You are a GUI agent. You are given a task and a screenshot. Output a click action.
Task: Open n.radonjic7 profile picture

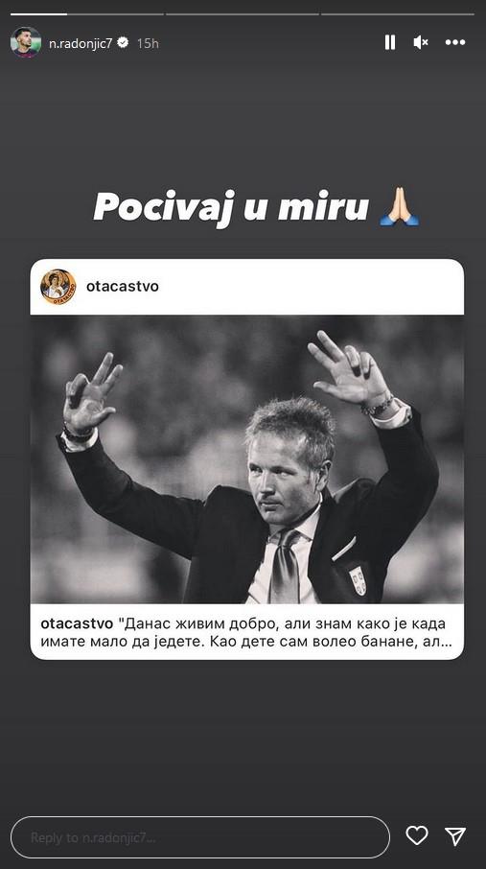click(26, 42)
